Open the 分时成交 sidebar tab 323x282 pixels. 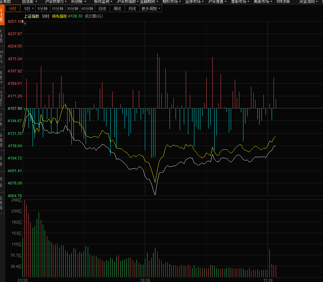[1, 98]
